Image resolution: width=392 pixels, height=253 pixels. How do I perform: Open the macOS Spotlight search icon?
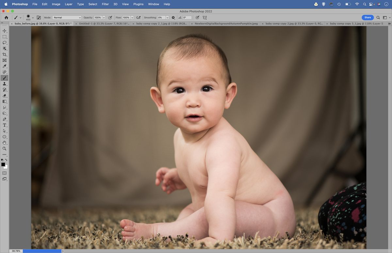(365, 4)
